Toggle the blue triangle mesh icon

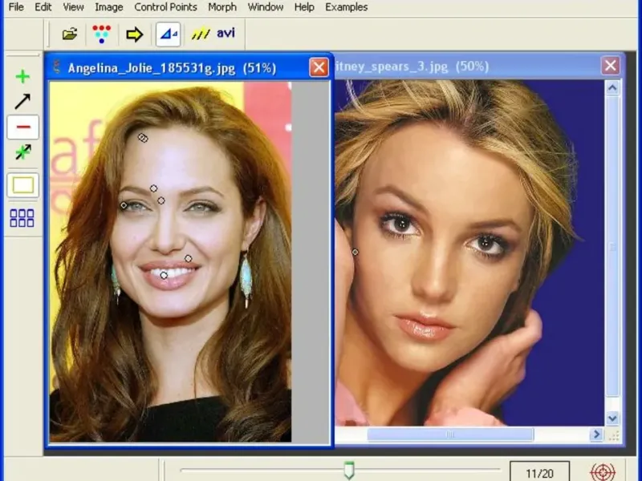point(169,34)
